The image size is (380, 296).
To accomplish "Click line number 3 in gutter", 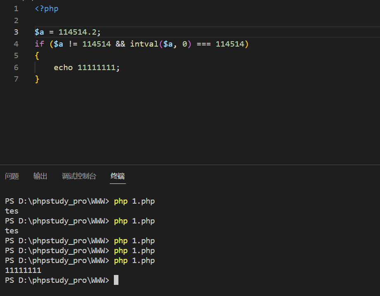I will pyautogui.click(x=16, y=32).
